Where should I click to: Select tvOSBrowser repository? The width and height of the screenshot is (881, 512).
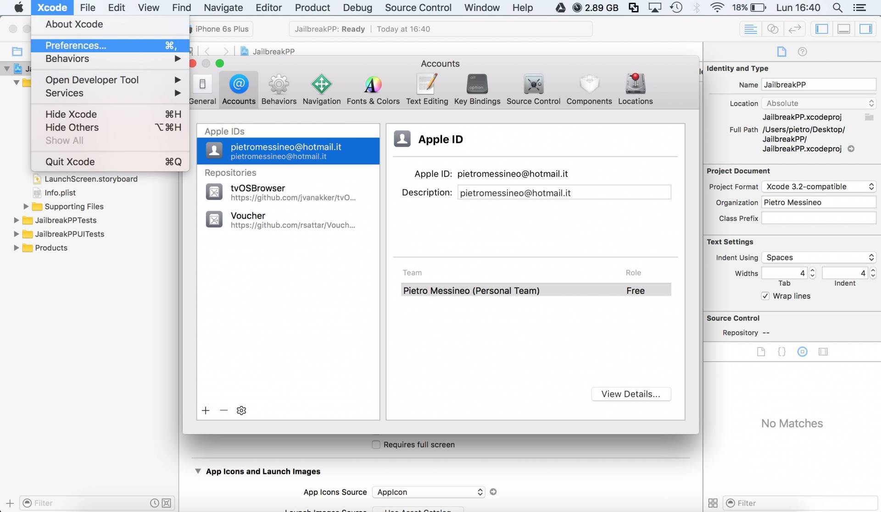[288, 193]
